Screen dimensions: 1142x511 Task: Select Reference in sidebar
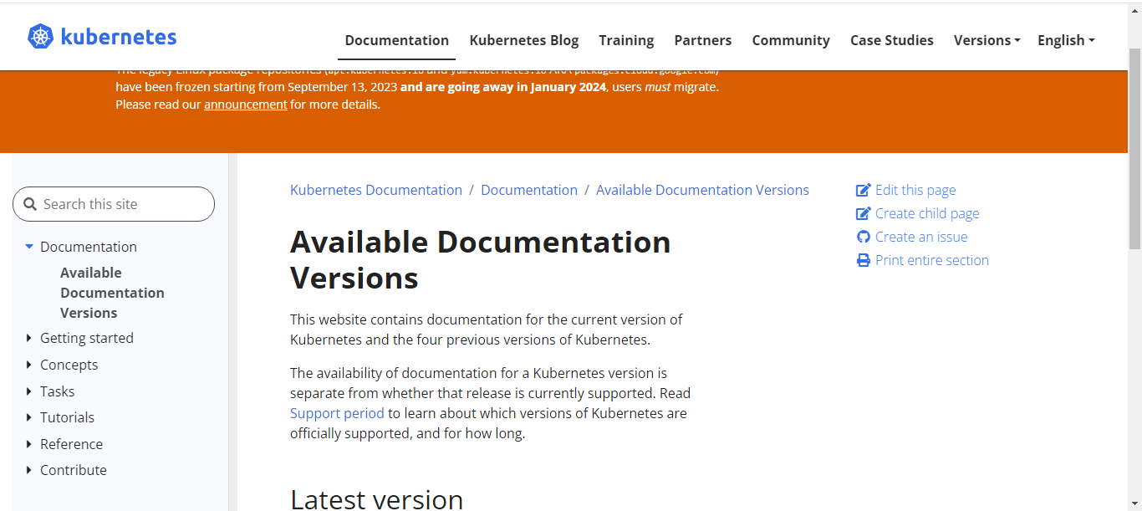pos(71,444)
